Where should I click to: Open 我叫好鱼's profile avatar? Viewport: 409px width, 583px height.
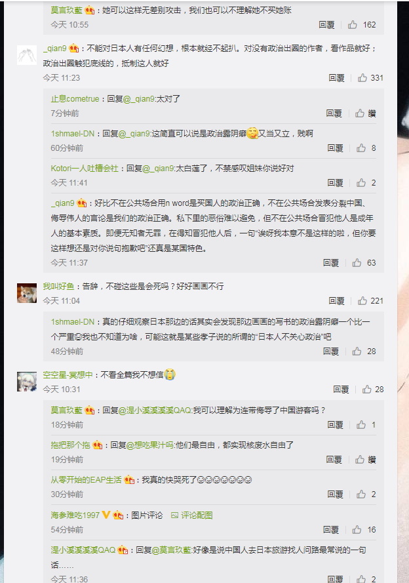(x=27, y=293)
